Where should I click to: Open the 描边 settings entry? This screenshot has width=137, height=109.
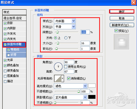point(10,81)
